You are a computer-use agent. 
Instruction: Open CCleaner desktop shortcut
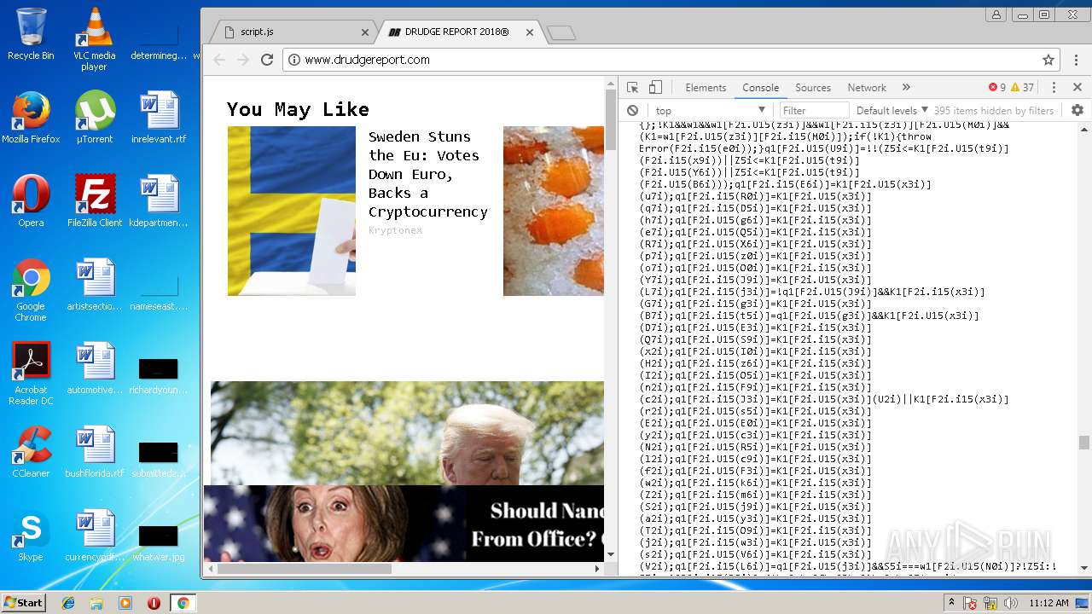31,452
